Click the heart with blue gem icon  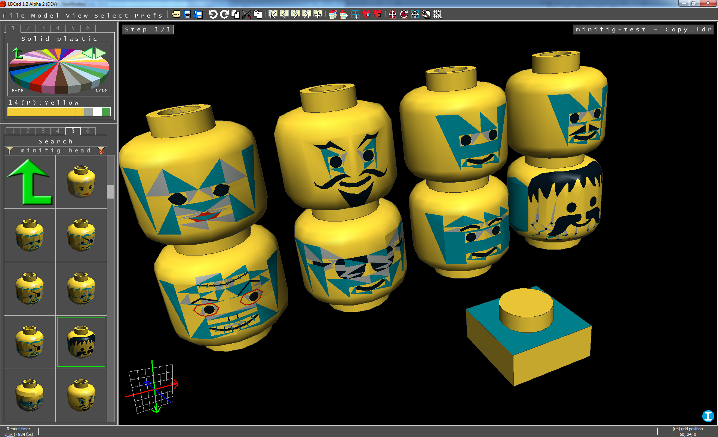click(x=366, y=15)
